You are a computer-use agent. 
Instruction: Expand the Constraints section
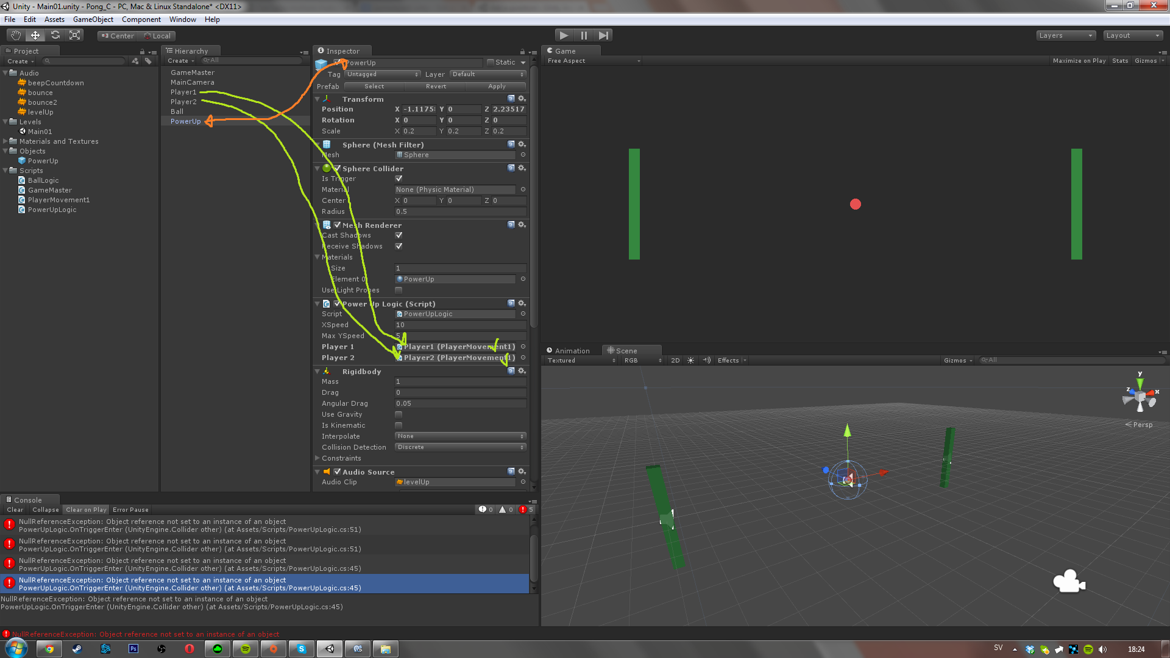coord(317,458)
